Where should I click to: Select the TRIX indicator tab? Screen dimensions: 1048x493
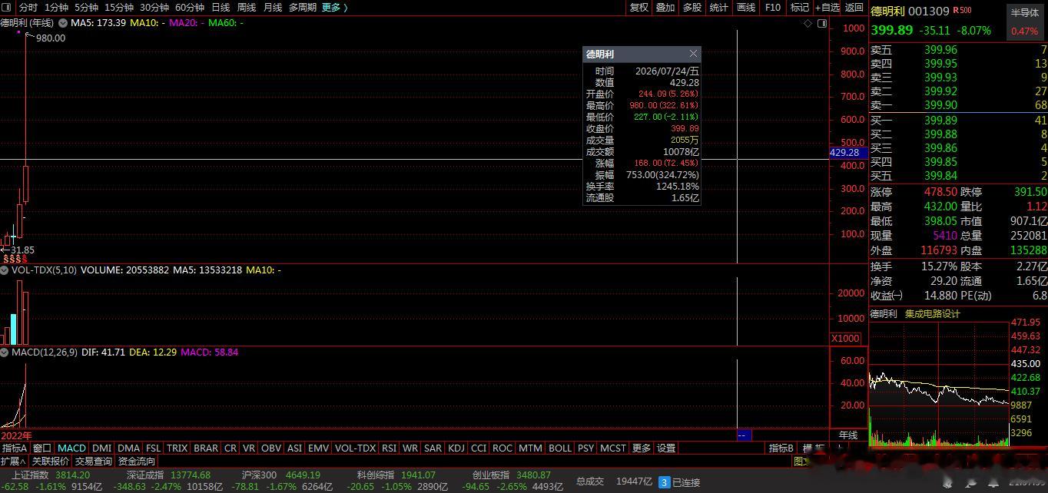point(177,448)
